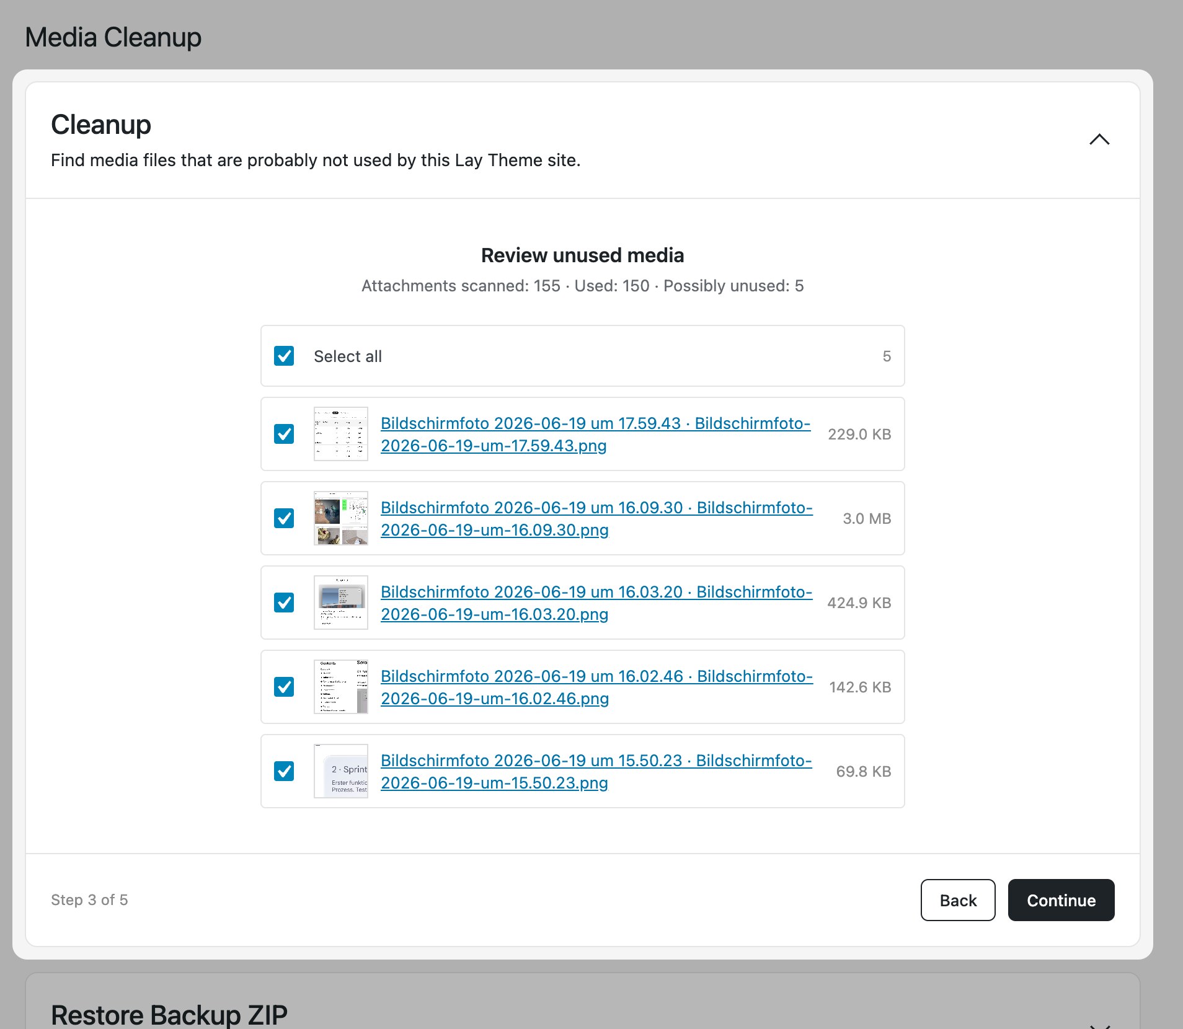Click the Cleanup section heading
Screen dimensions: 1183x1029
pos(101,125)
